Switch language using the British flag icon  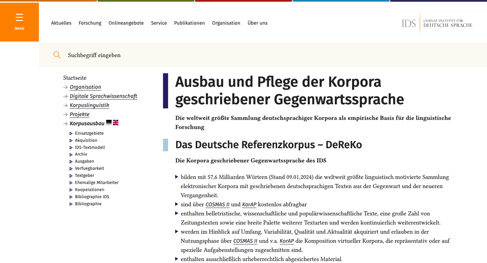[x=116, y=122]
